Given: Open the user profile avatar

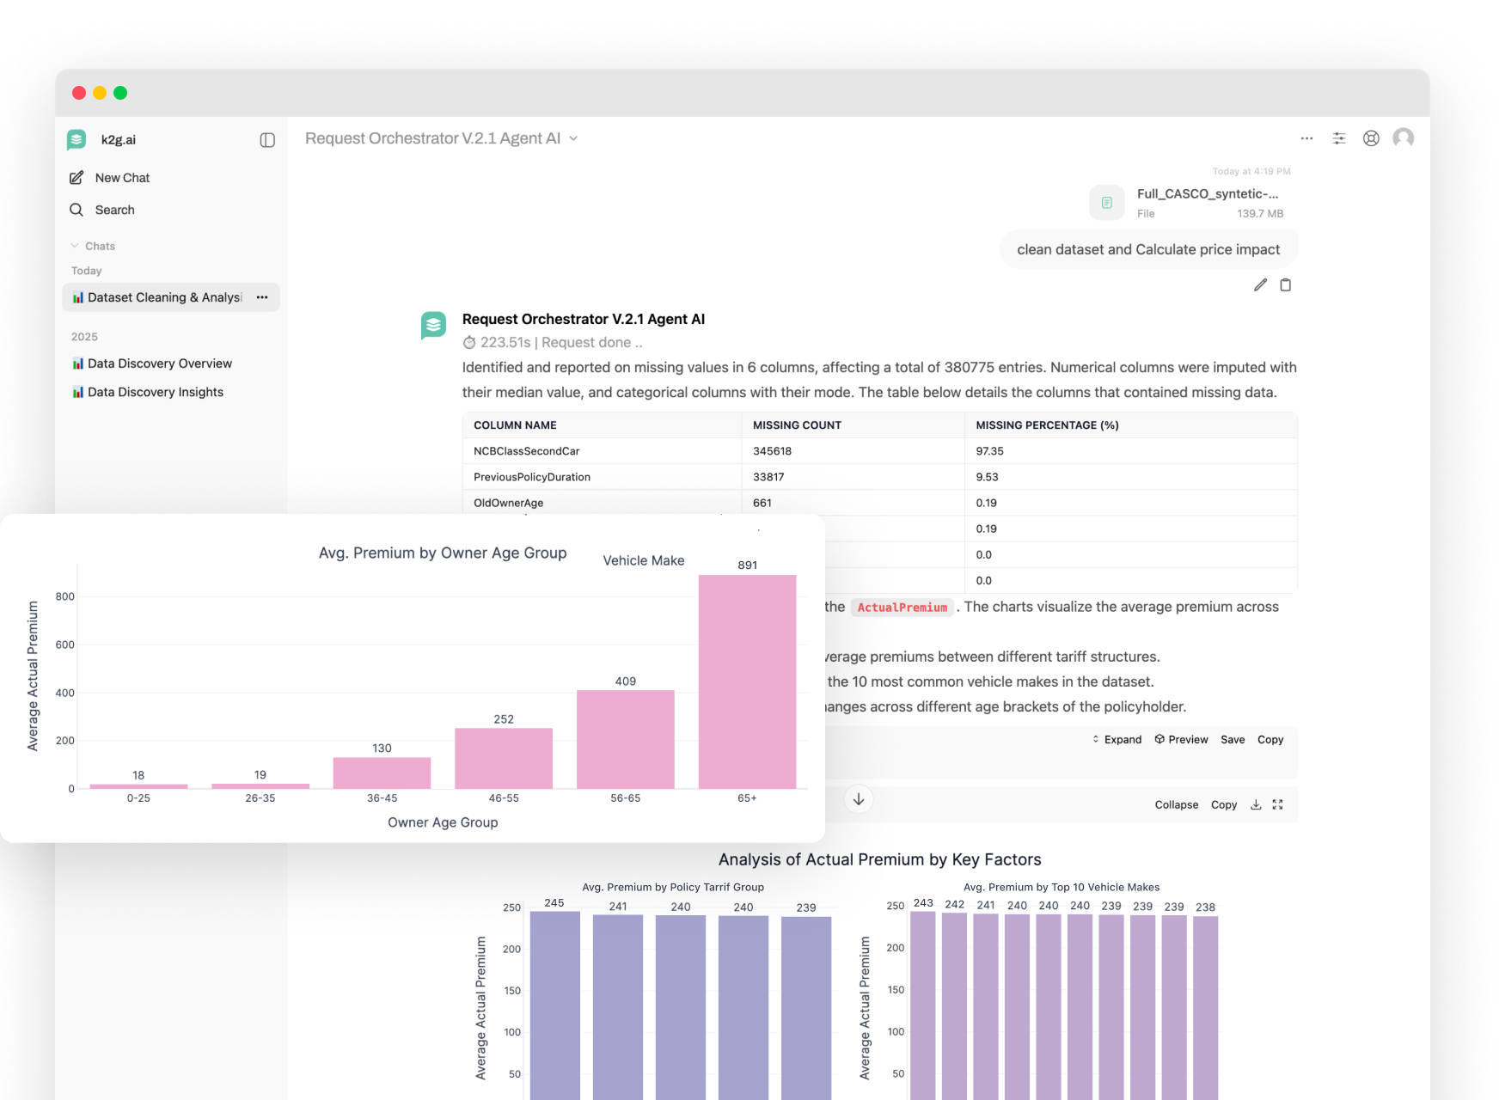Looking at the screenshot, I should coord(1404,138).
